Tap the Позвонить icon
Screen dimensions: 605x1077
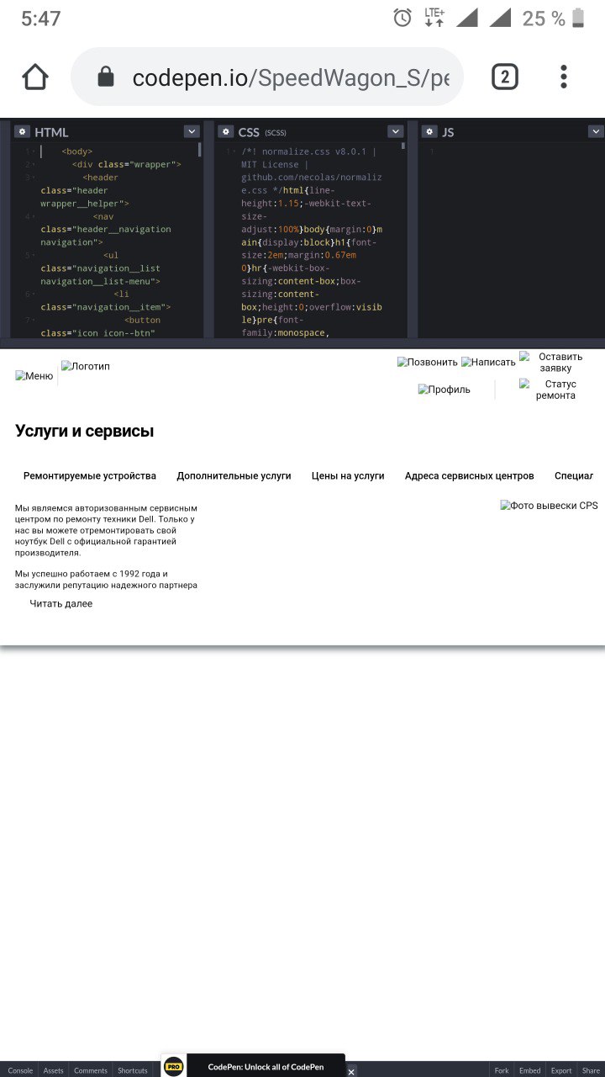428,362
